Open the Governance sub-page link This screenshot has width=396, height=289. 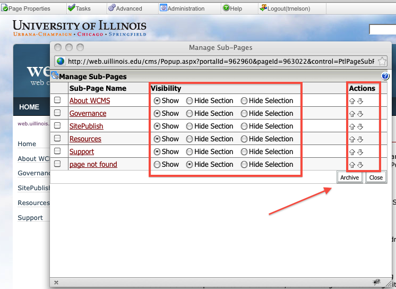(88, 113)
